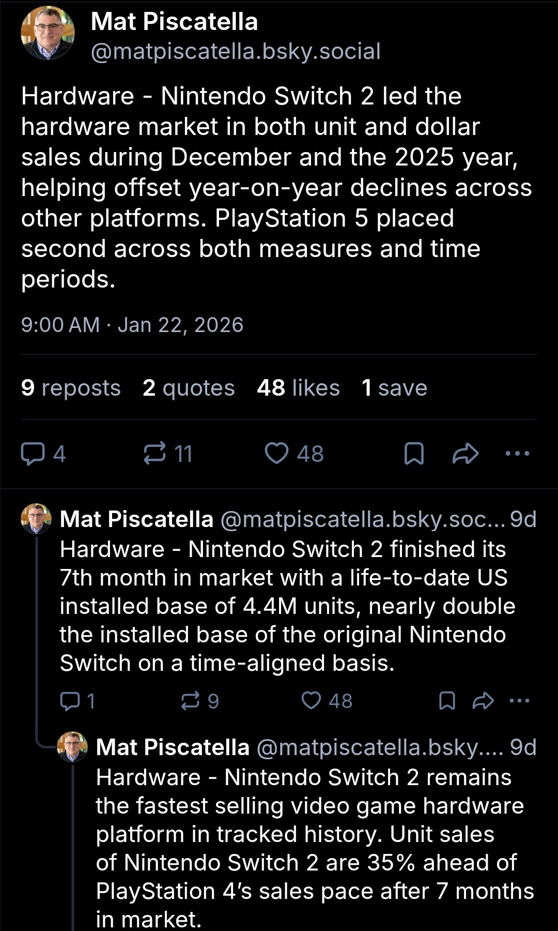Open more options for the first reply
The width and height of the screenshot is (558, 931).
pyautogui.click(x=519, y=701)
